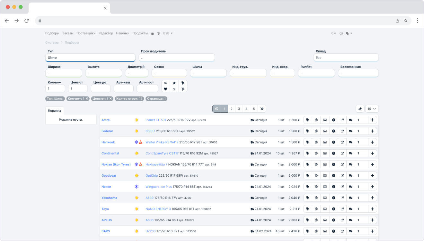Toggle the percent discount filter button
This screenshot has width=424, height=241.
click(174, 89)
